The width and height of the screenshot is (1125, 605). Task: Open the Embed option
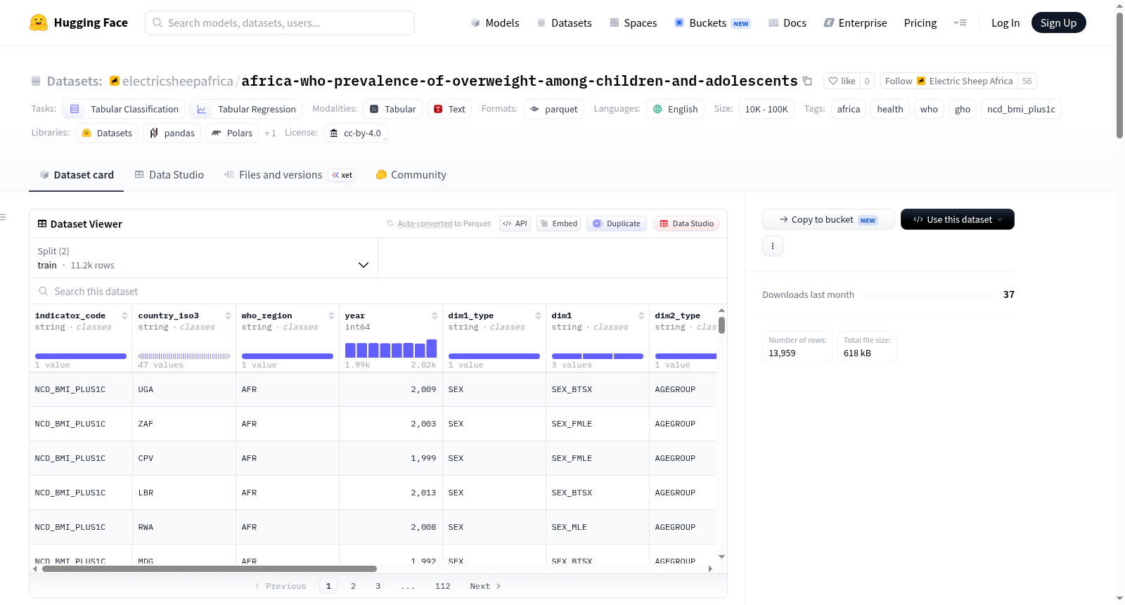click(x=558, y=223)
